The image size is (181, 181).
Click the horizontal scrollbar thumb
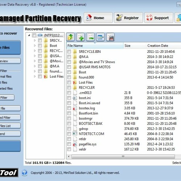click(x=123, y=157)
